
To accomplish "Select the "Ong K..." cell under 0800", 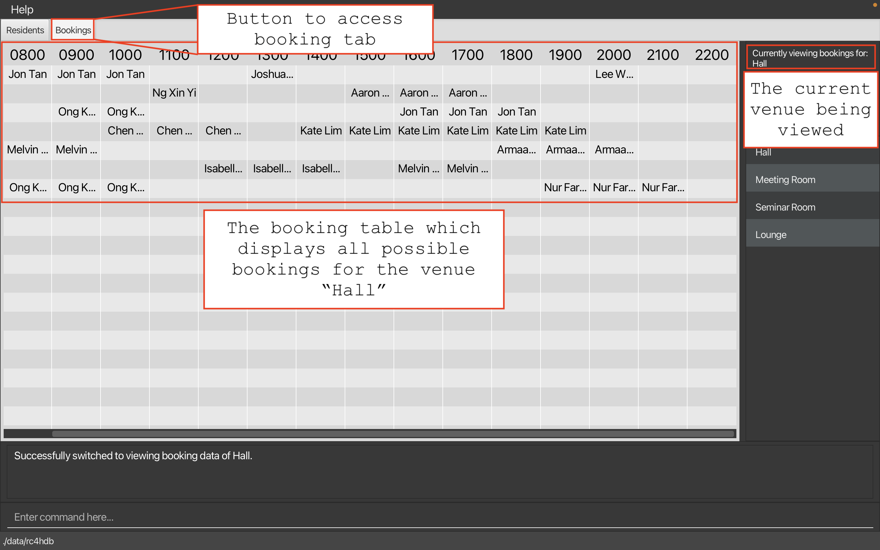I will 28,188.
